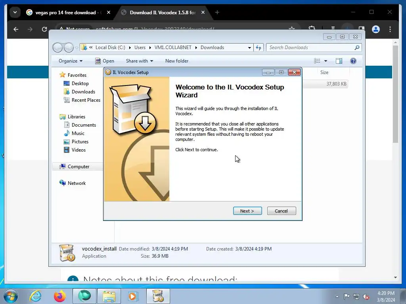406x304 pixels.
Task: Close the vegas pro 14 tab
Action: pos(109,12)
